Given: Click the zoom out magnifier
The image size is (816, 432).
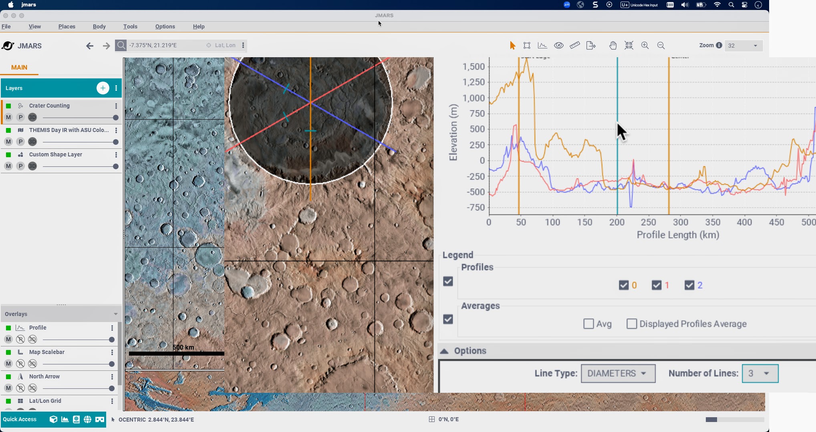Looking at the screenshot, I should click(661, 46).
